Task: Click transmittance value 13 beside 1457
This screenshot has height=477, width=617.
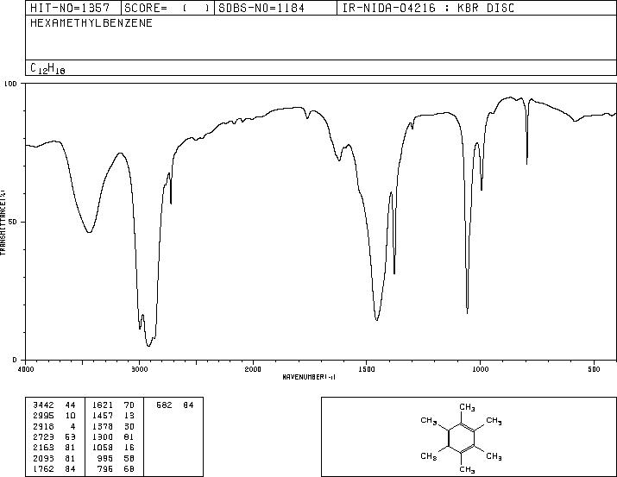Action: click(x=129, y=416)
